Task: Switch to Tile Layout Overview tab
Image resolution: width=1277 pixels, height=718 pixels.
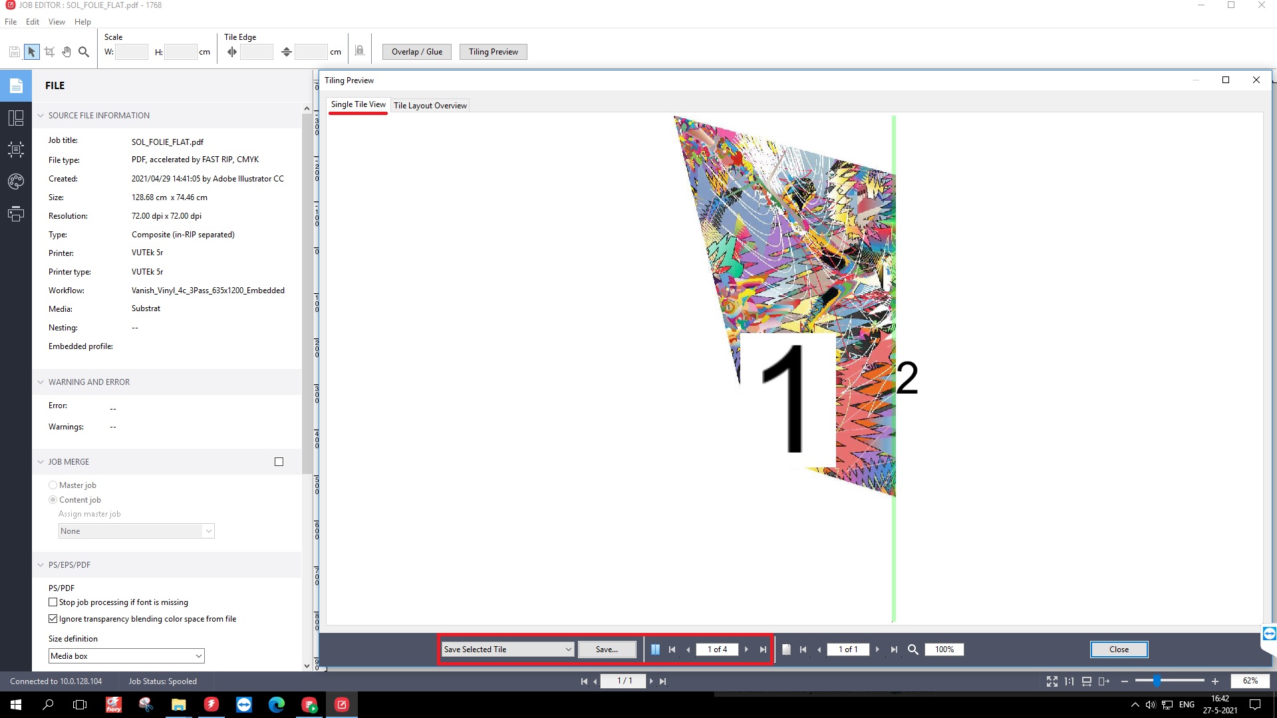Action: click(430, 106)
